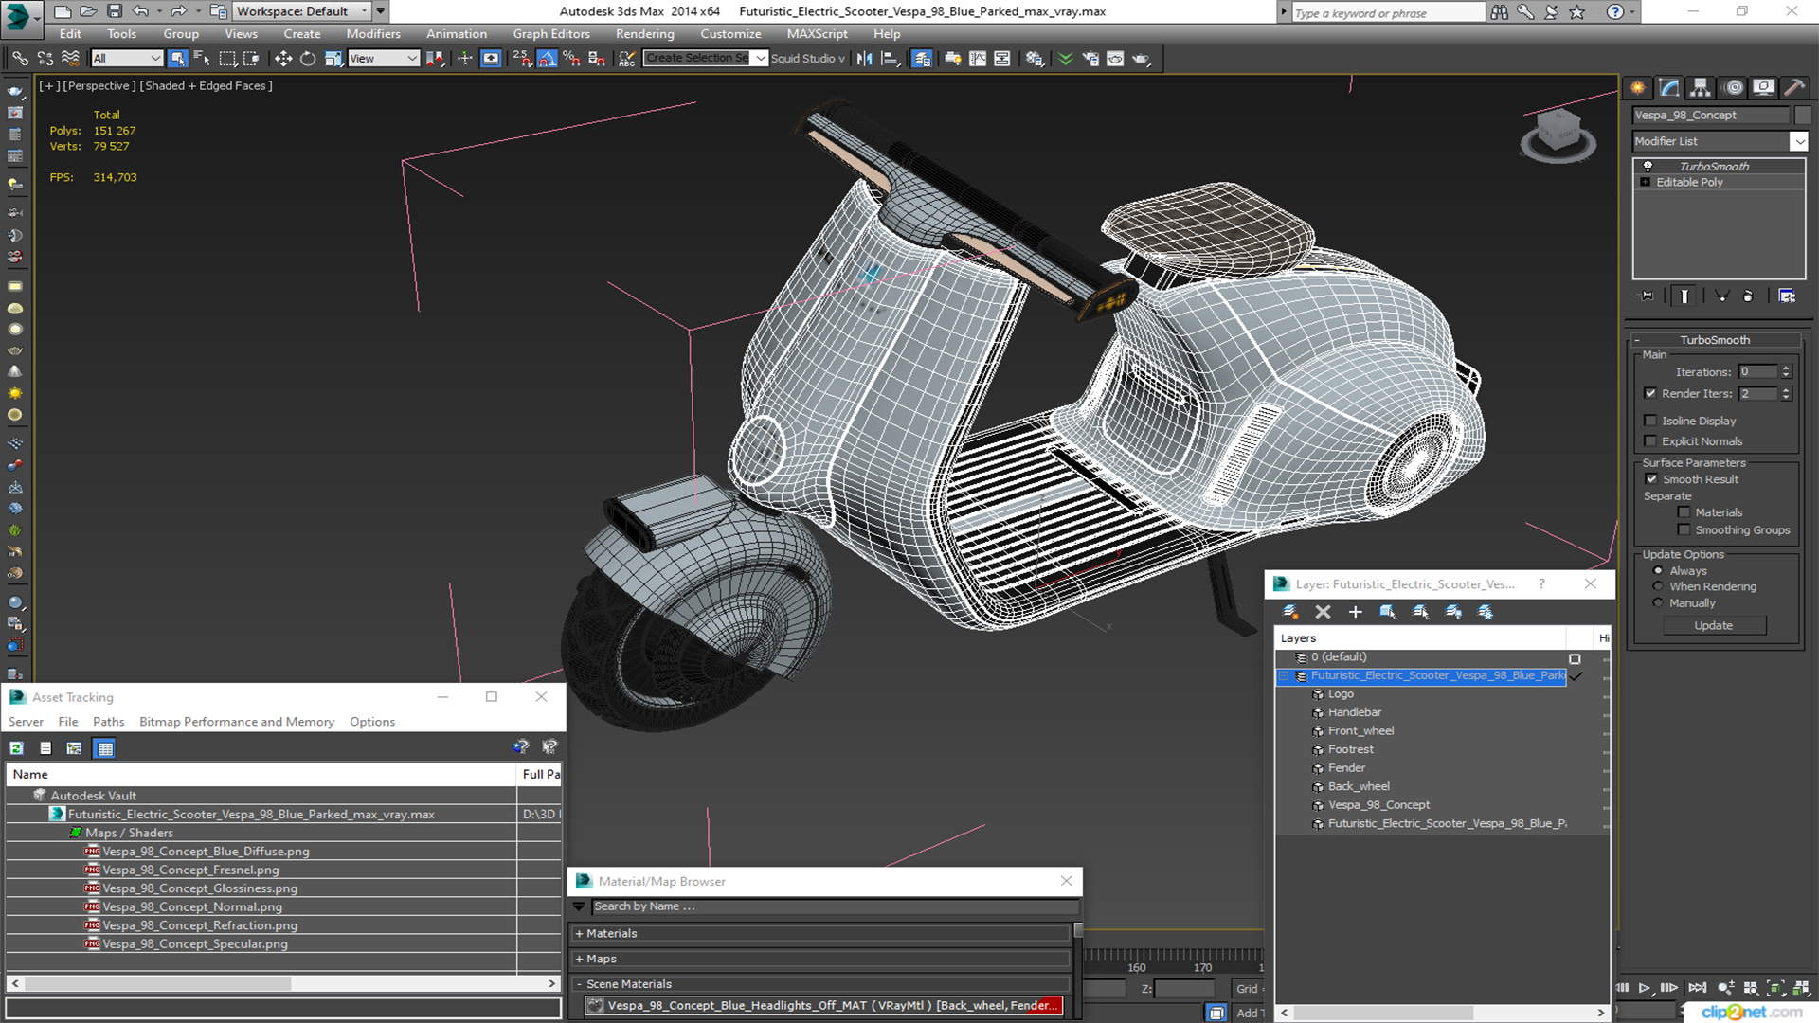Enable Separate by Smoothing Groups checkbox

point(1684,529)
